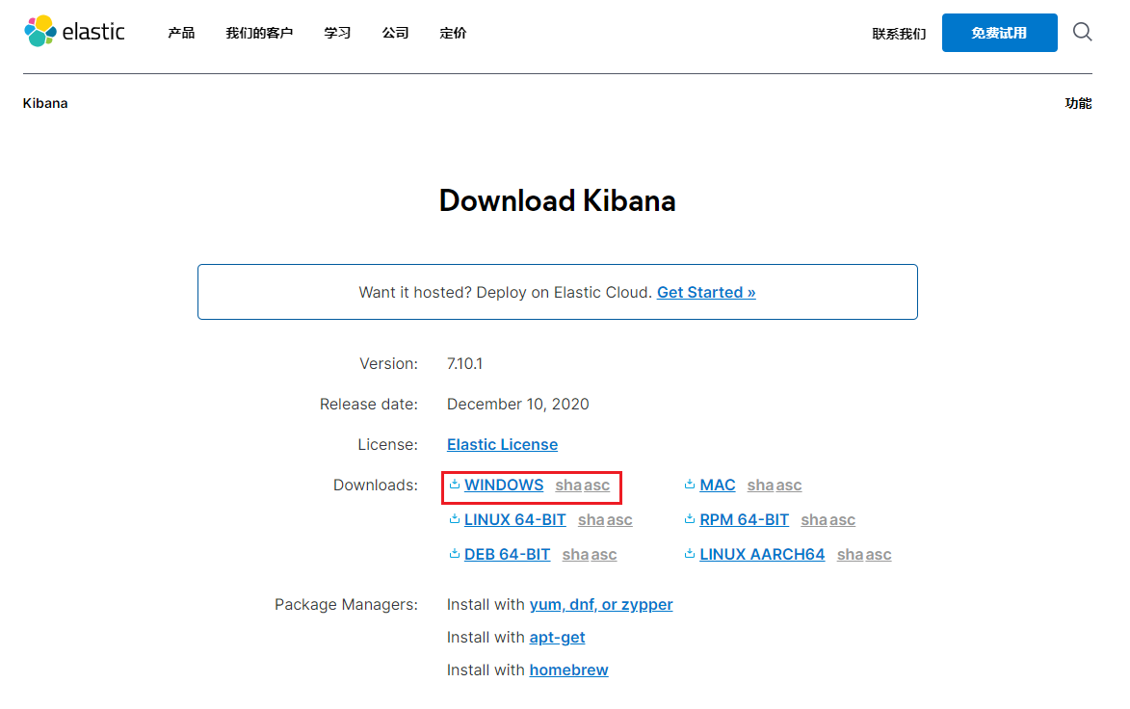
Task: Click release date December 10, 2020
Action: click(x=518, y=405)
